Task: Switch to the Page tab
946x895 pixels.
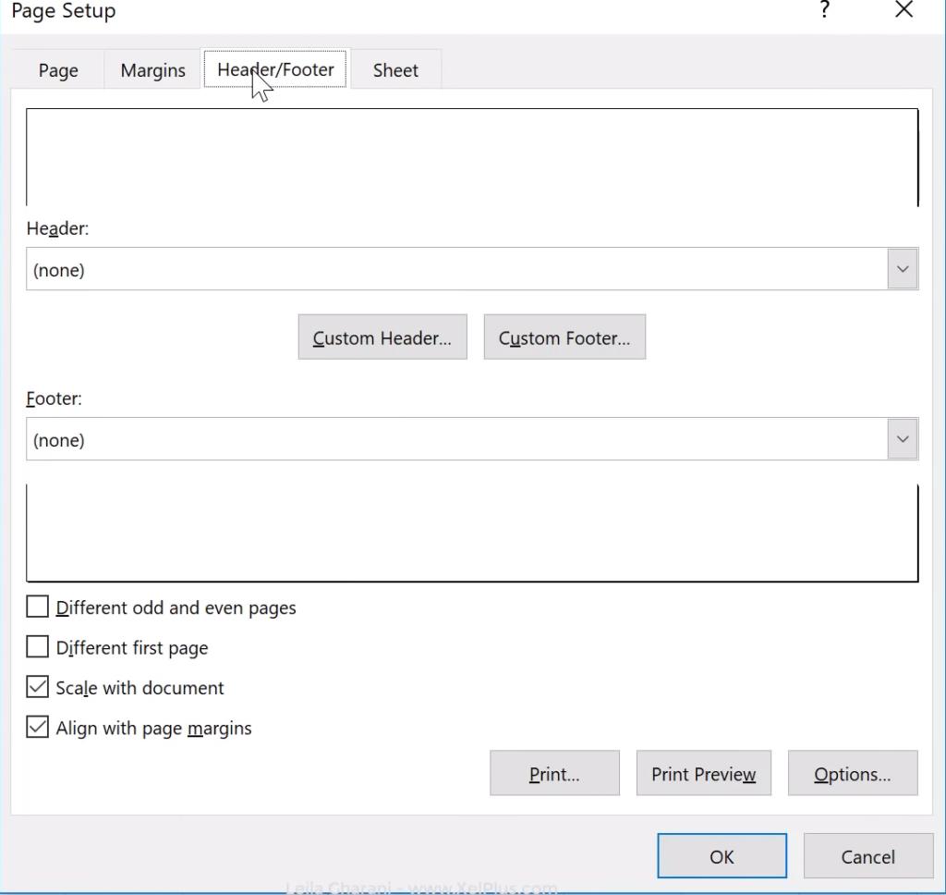Action: (57, 69)
